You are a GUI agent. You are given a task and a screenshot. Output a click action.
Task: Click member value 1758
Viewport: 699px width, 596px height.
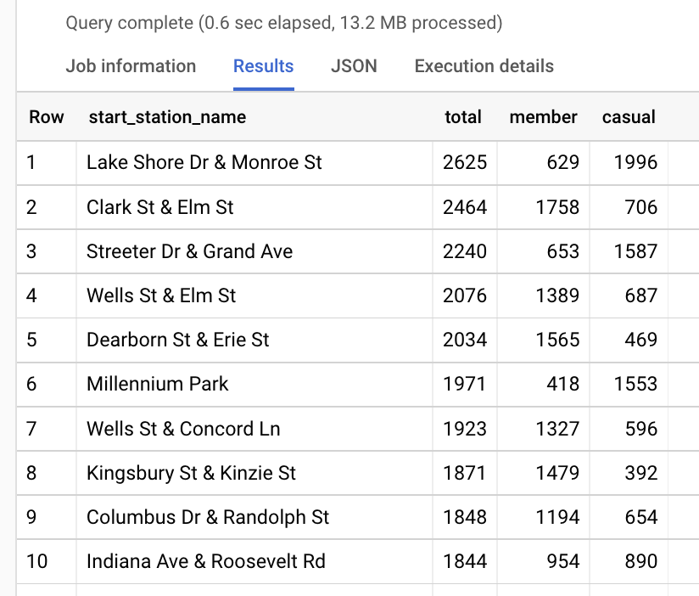[557, 207]
